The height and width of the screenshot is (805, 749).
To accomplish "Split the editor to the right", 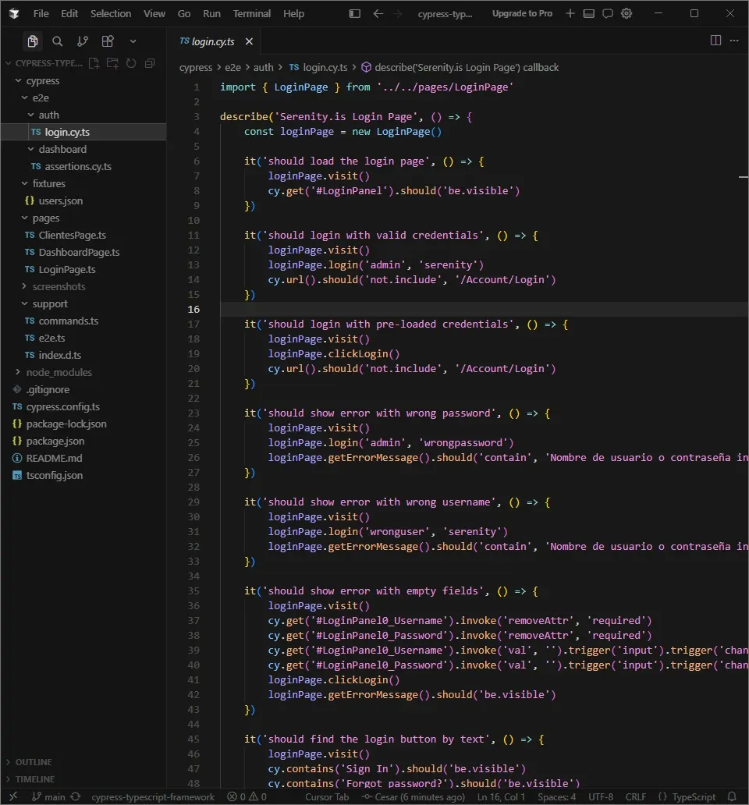I will coord(715,40).
